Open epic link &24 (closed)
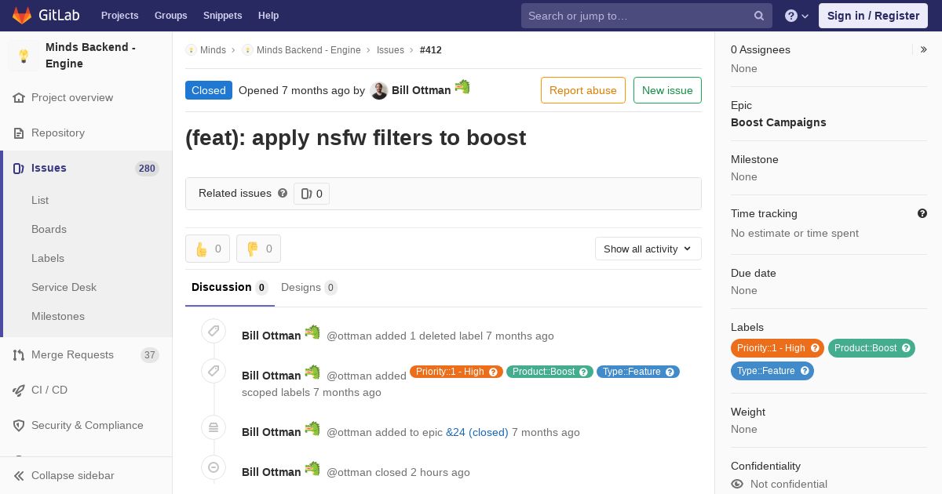Screen dimensions: 942x494 477,432
